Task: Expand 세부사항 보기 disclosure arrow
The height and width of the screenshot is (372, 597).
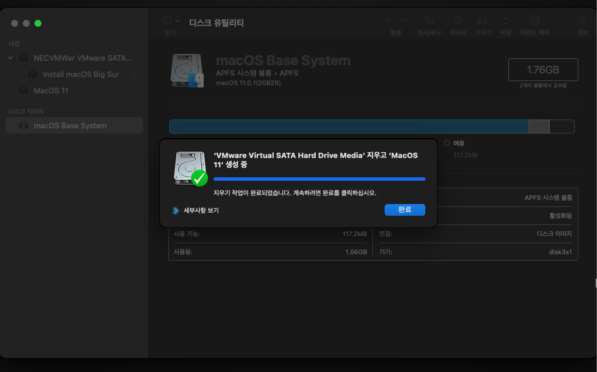Action: click(176, 210)
